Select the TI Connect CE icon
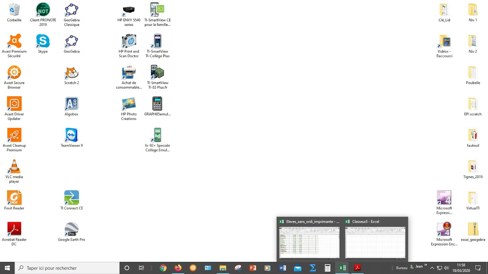Screen dimensions: 488x274 (x=72, y=200)
